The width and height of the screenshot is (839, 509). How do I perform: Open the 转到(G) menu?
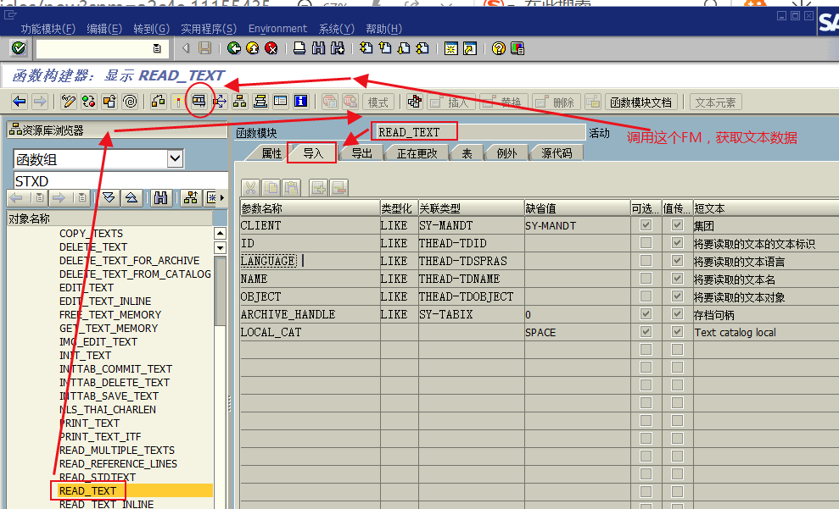[151, 29]
